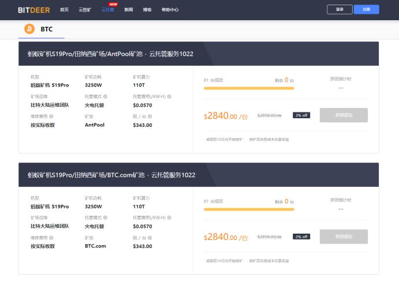Click the 2% off badge in AntPool card
Image resolution: width=399 pixels, height=285 pixels.
tap(301, 115)
